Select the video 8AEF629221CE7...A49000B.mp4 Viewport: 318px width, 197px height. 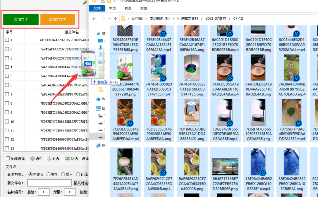[159, 170]
